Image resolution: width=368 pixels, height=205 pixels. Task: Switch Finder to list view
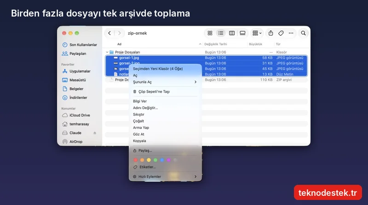click(x=221, y=33)
